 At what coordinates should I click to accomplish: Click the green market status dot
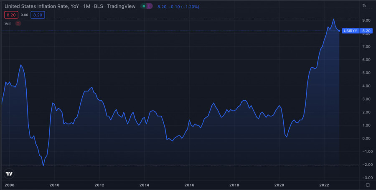tap(144, 6)
